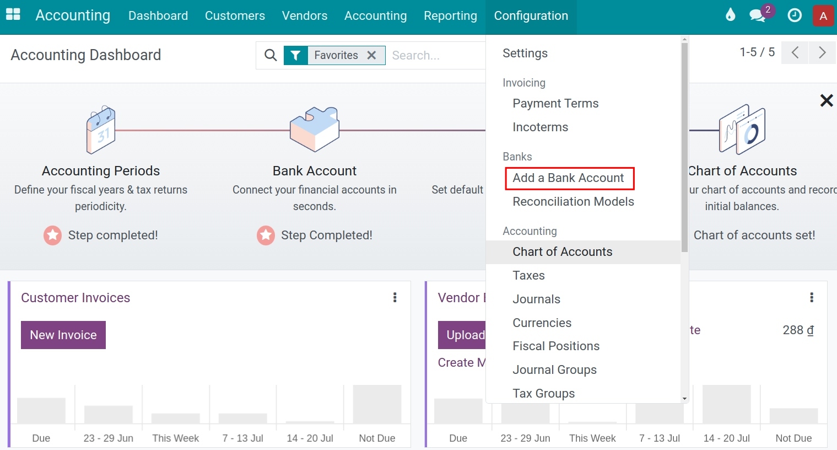Viewport: 837px width, 450px height.
Task: Choose Incoterms menu entry
Action: click(x=540, y=127)
